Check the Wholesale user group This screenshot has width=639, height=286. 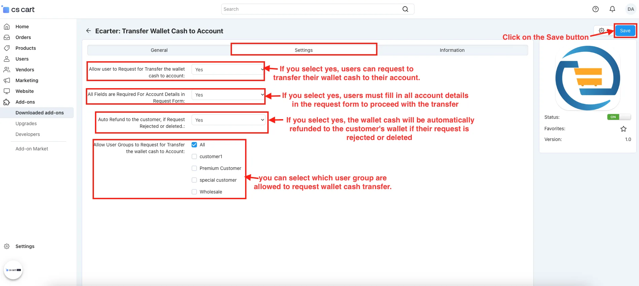(194, 192)
